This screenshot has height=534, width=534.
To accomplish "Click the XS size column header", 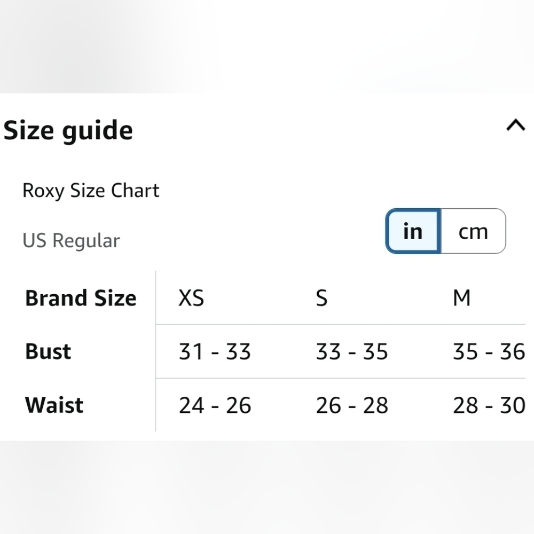I will tap(191, 298).
